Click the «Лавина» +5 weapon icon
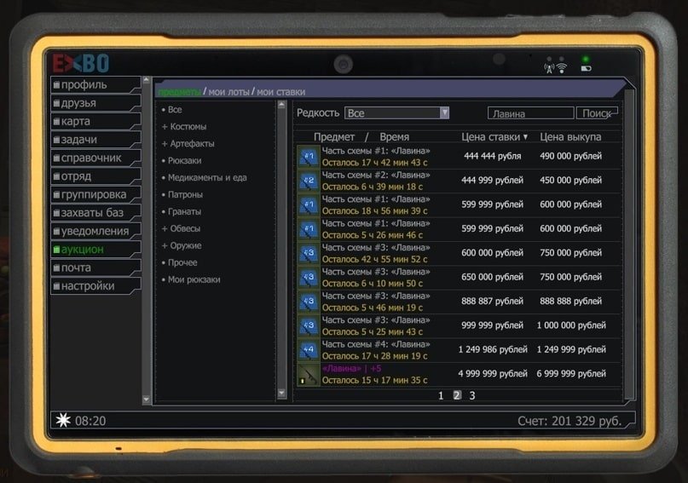Viewport: 688px width, 483px height. [x=309, y=374]
